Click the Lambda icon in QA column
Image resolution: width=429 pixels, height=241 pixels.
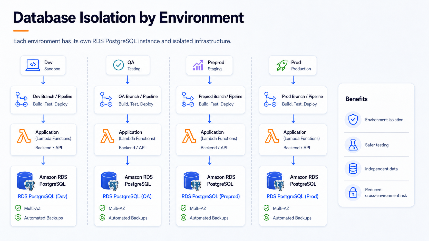point(108,136)
